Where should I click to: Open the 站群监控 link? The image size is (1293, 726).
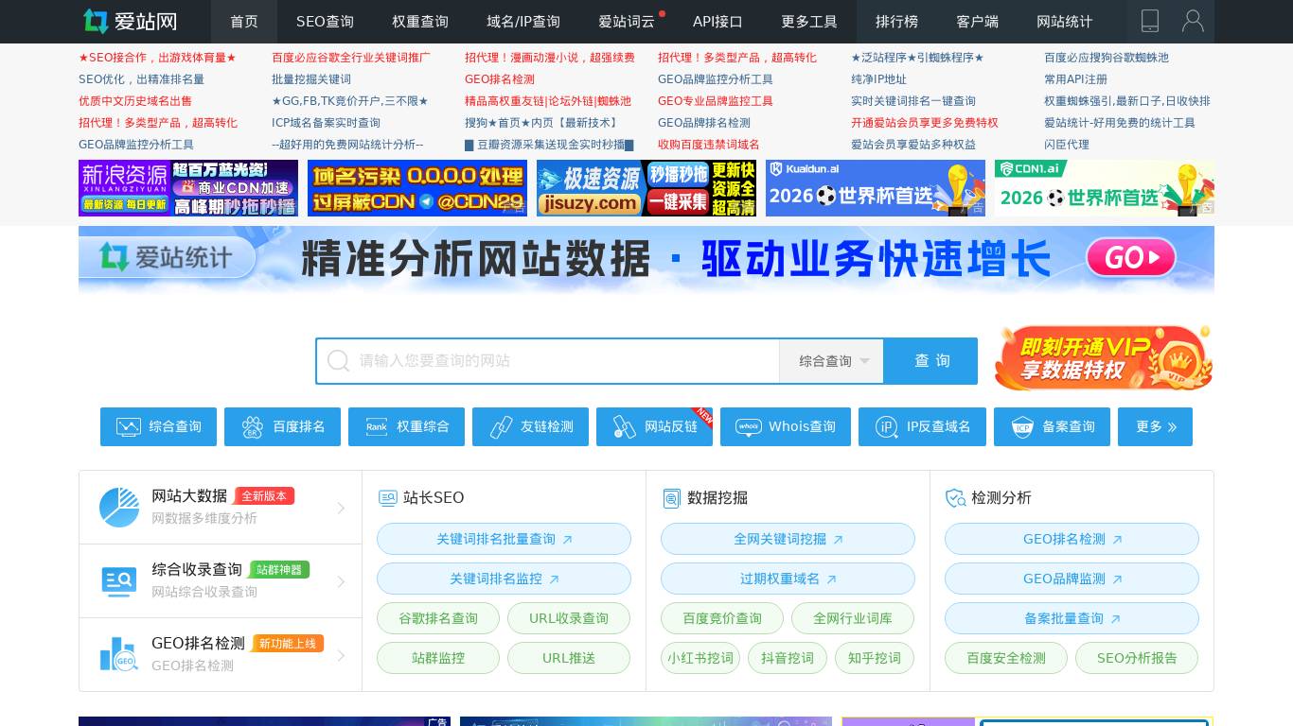438,658
